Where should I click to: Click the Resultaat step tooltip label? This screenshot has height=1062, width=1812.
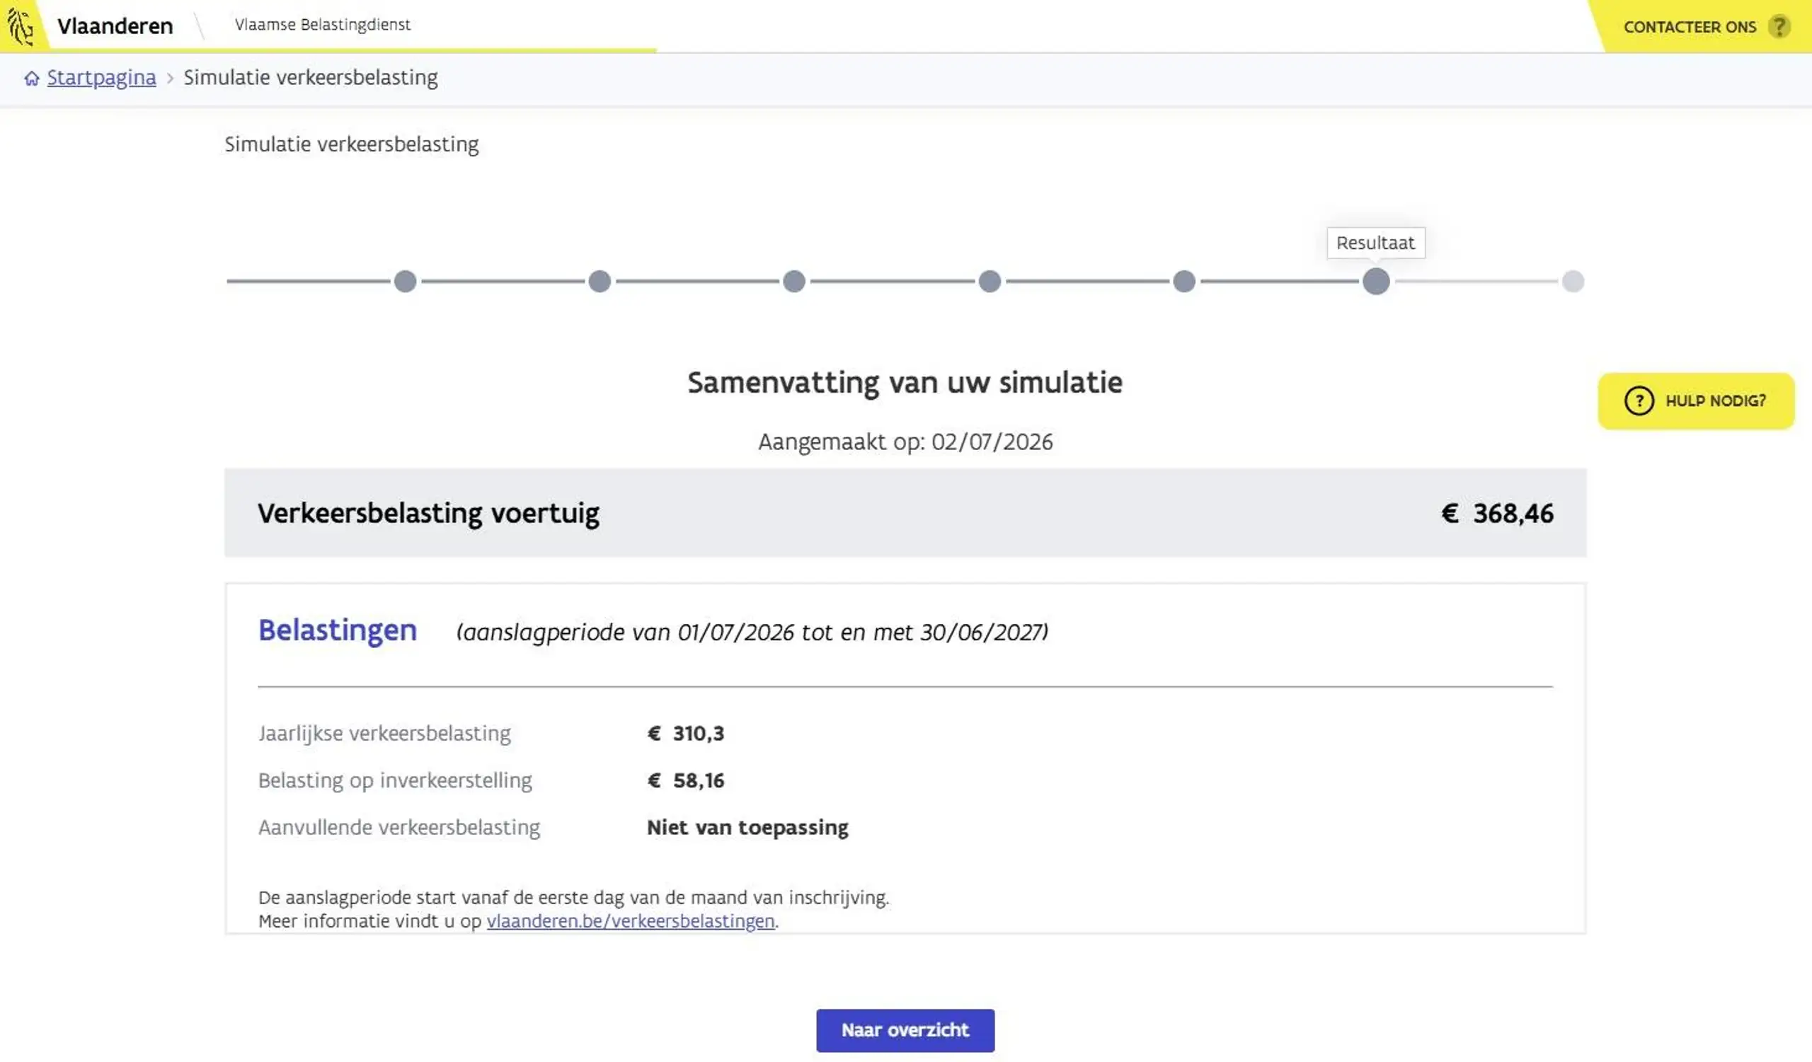pos(1375,243)
